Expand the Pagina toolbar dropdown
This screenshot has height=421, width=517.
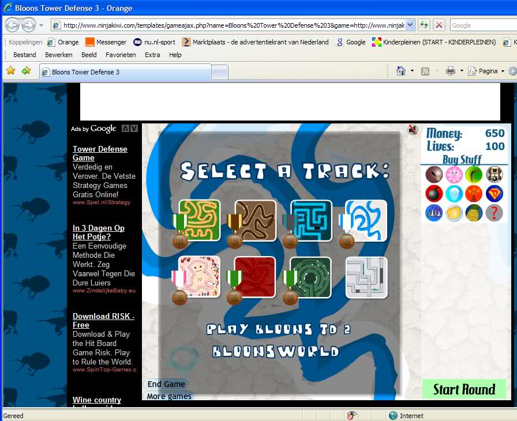[503, 72]
